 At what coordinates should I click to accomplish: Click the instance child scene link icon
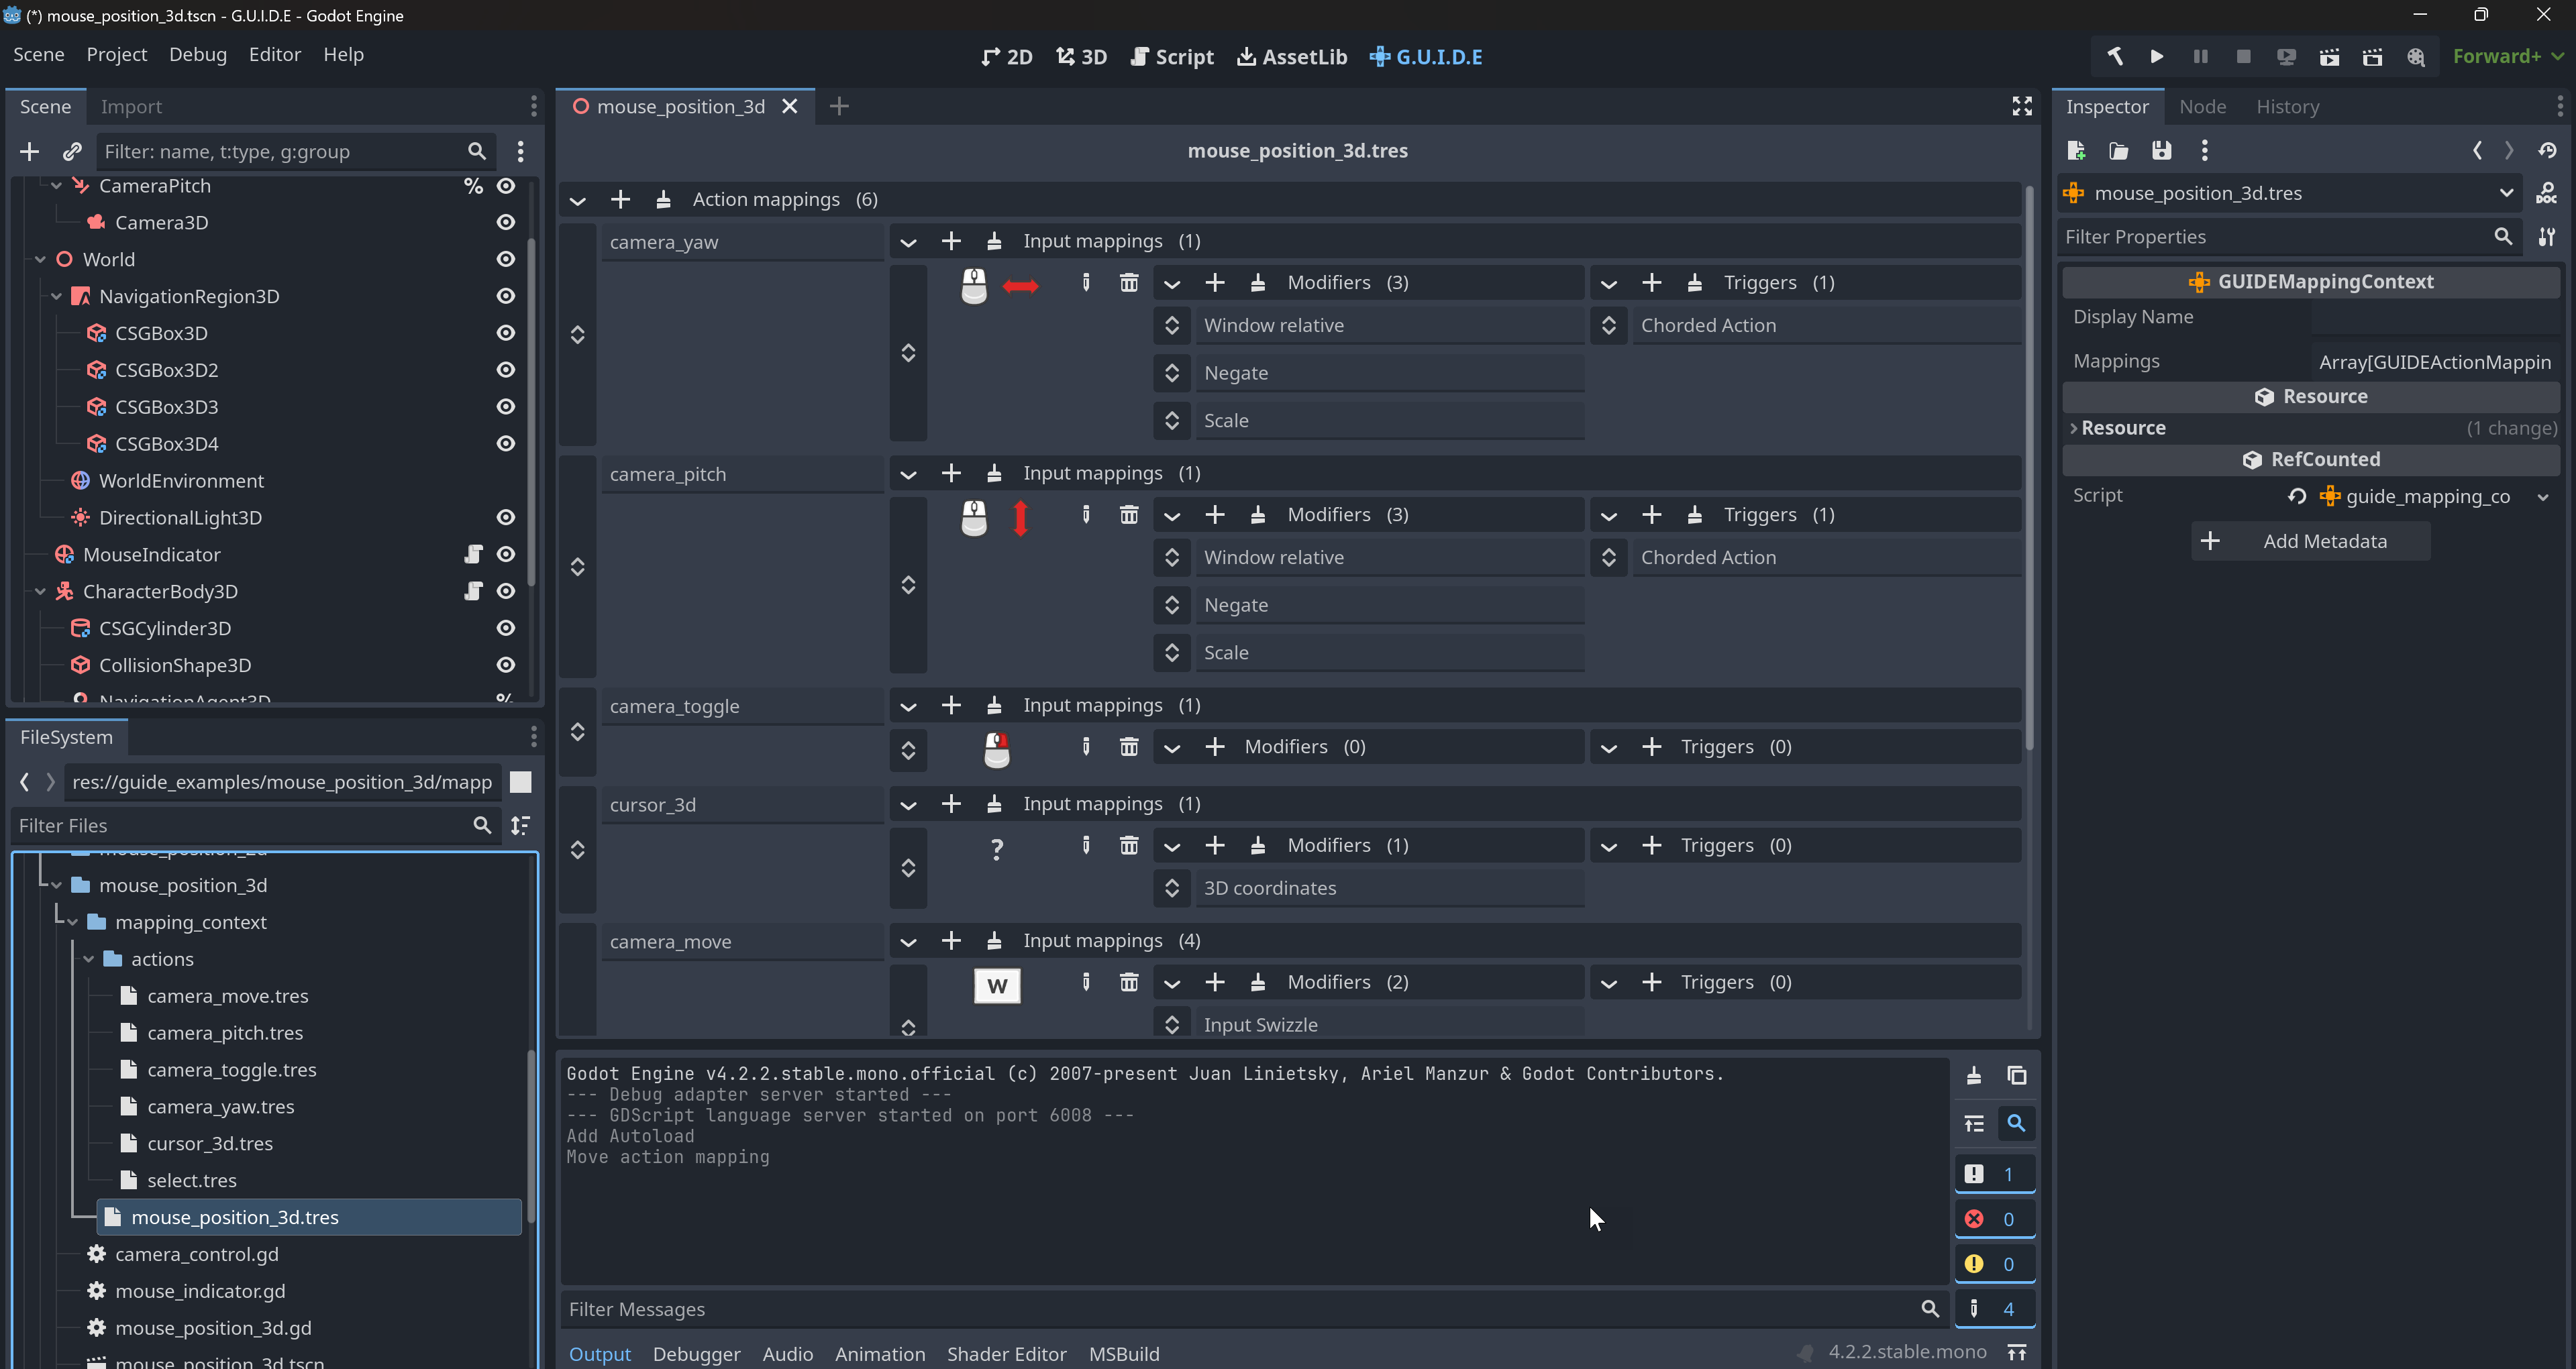pos(72,151)
